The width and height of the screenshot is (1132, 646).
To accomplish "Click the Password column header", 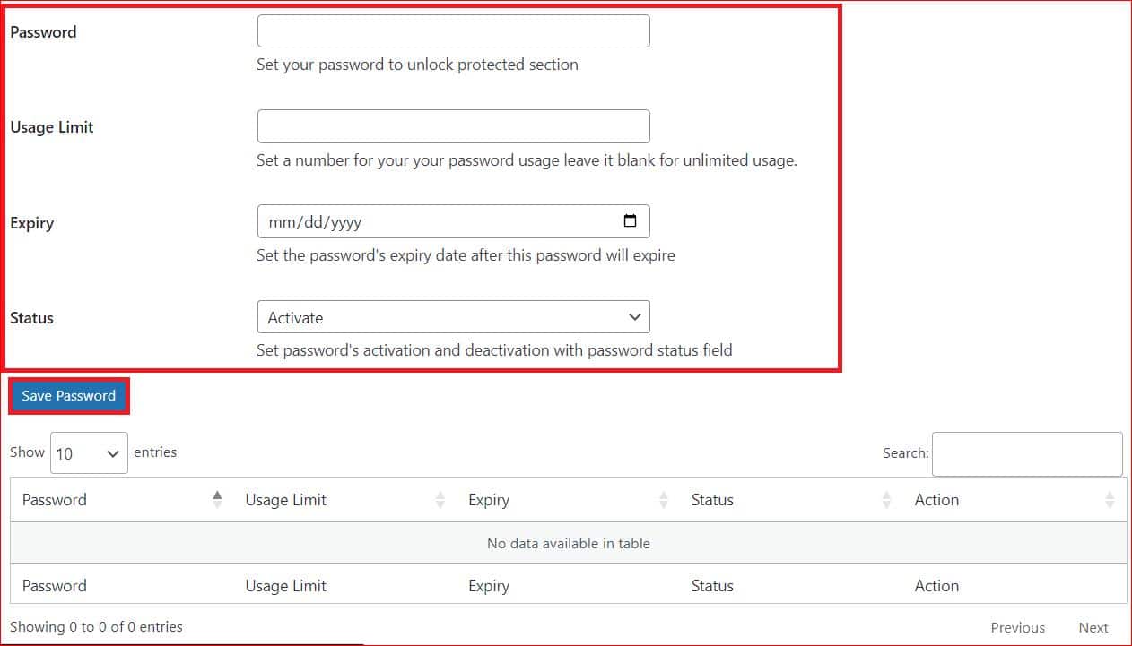I will (x=54, y=499).
